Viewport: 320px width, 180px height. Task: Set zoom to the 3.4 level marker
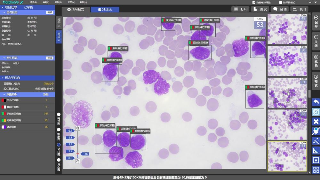70,144
